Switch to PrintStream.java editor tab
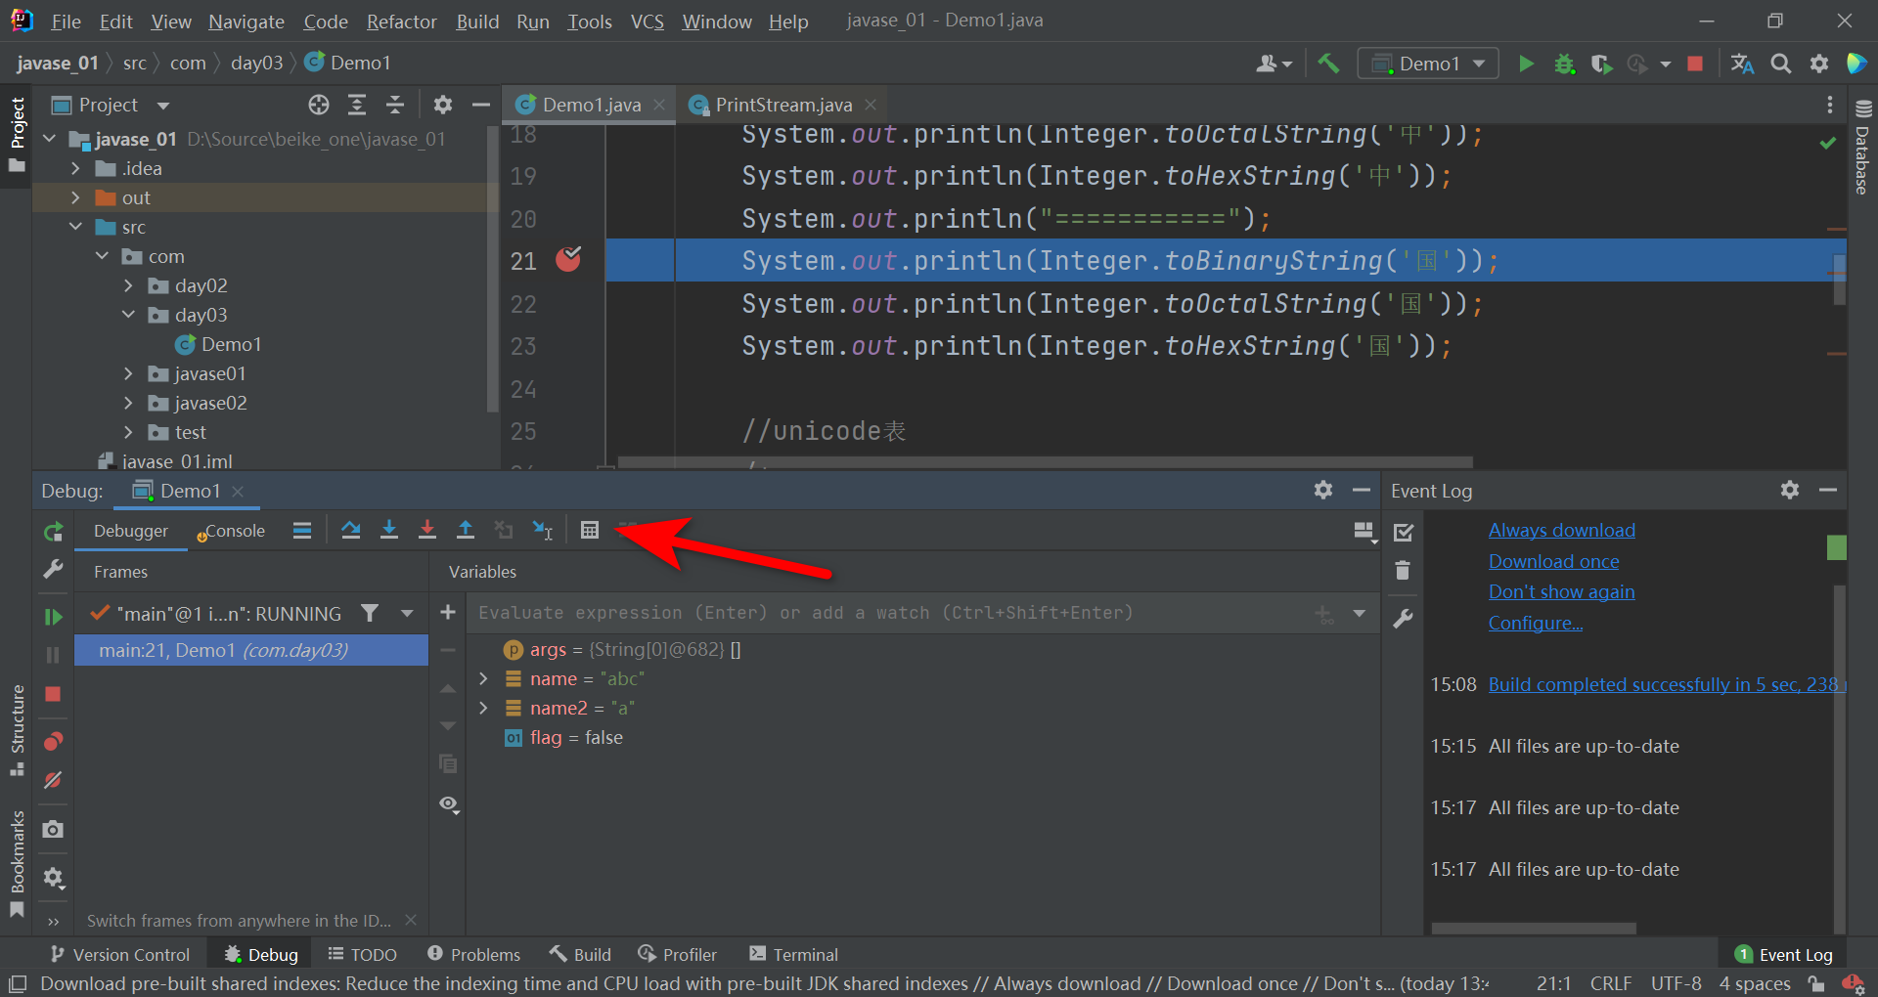 (x=782, y=105)
